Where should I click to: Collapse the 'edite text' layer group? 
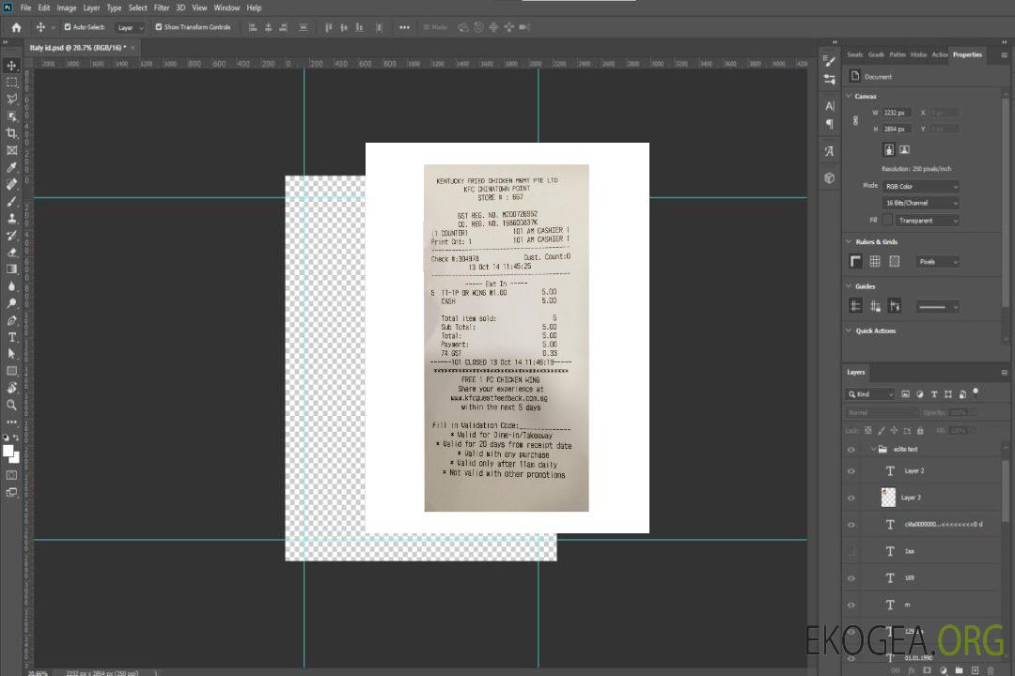point(873,449)
